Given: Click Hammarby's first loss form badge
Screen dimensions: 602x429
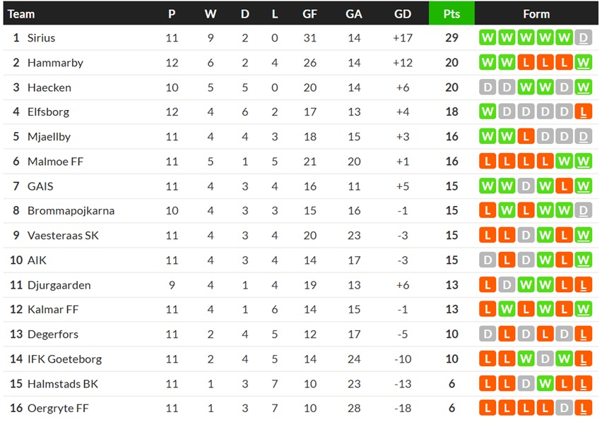Looking at the screenshot, I should (526, 63).
